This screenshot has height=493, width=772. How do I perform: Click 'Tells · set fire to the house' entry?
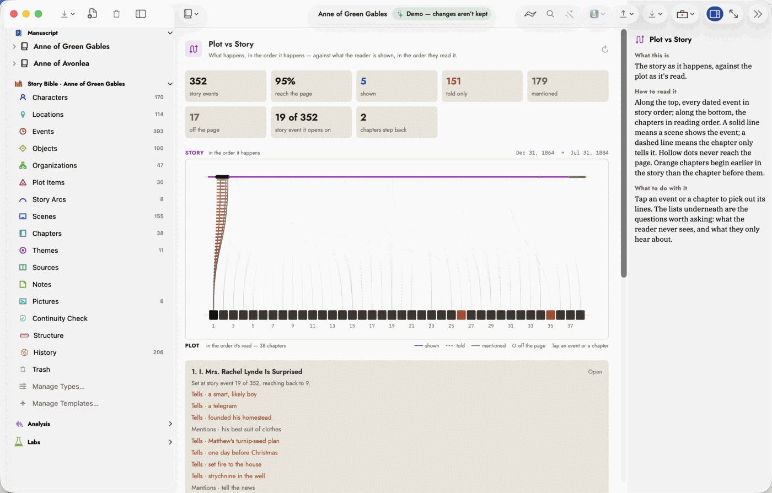click(226, 464)
